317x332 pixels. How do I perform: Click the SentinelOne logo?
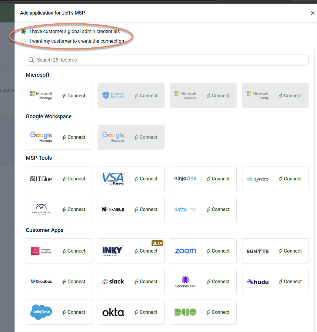[x=185, y=282]
